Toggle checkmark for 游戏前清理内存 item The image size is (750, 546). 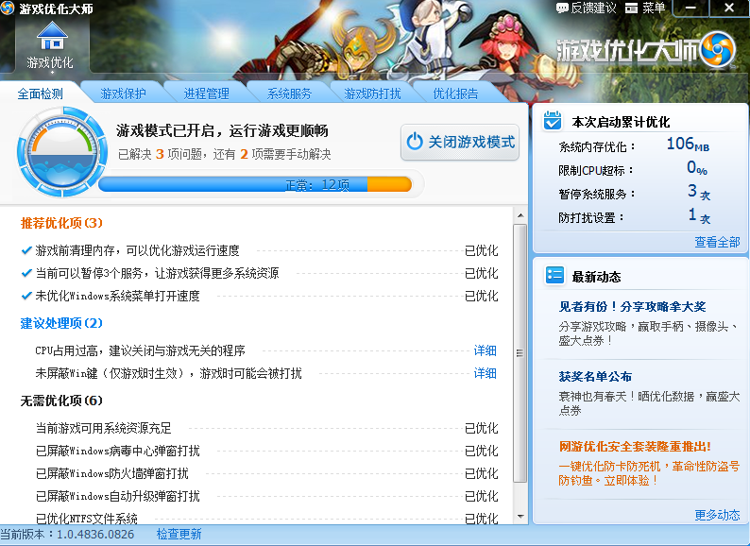click(x=26, y=250)
